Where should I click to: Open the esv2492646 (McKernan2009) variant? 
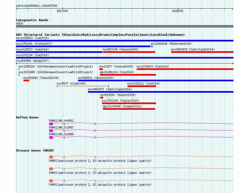pos(171,44)
